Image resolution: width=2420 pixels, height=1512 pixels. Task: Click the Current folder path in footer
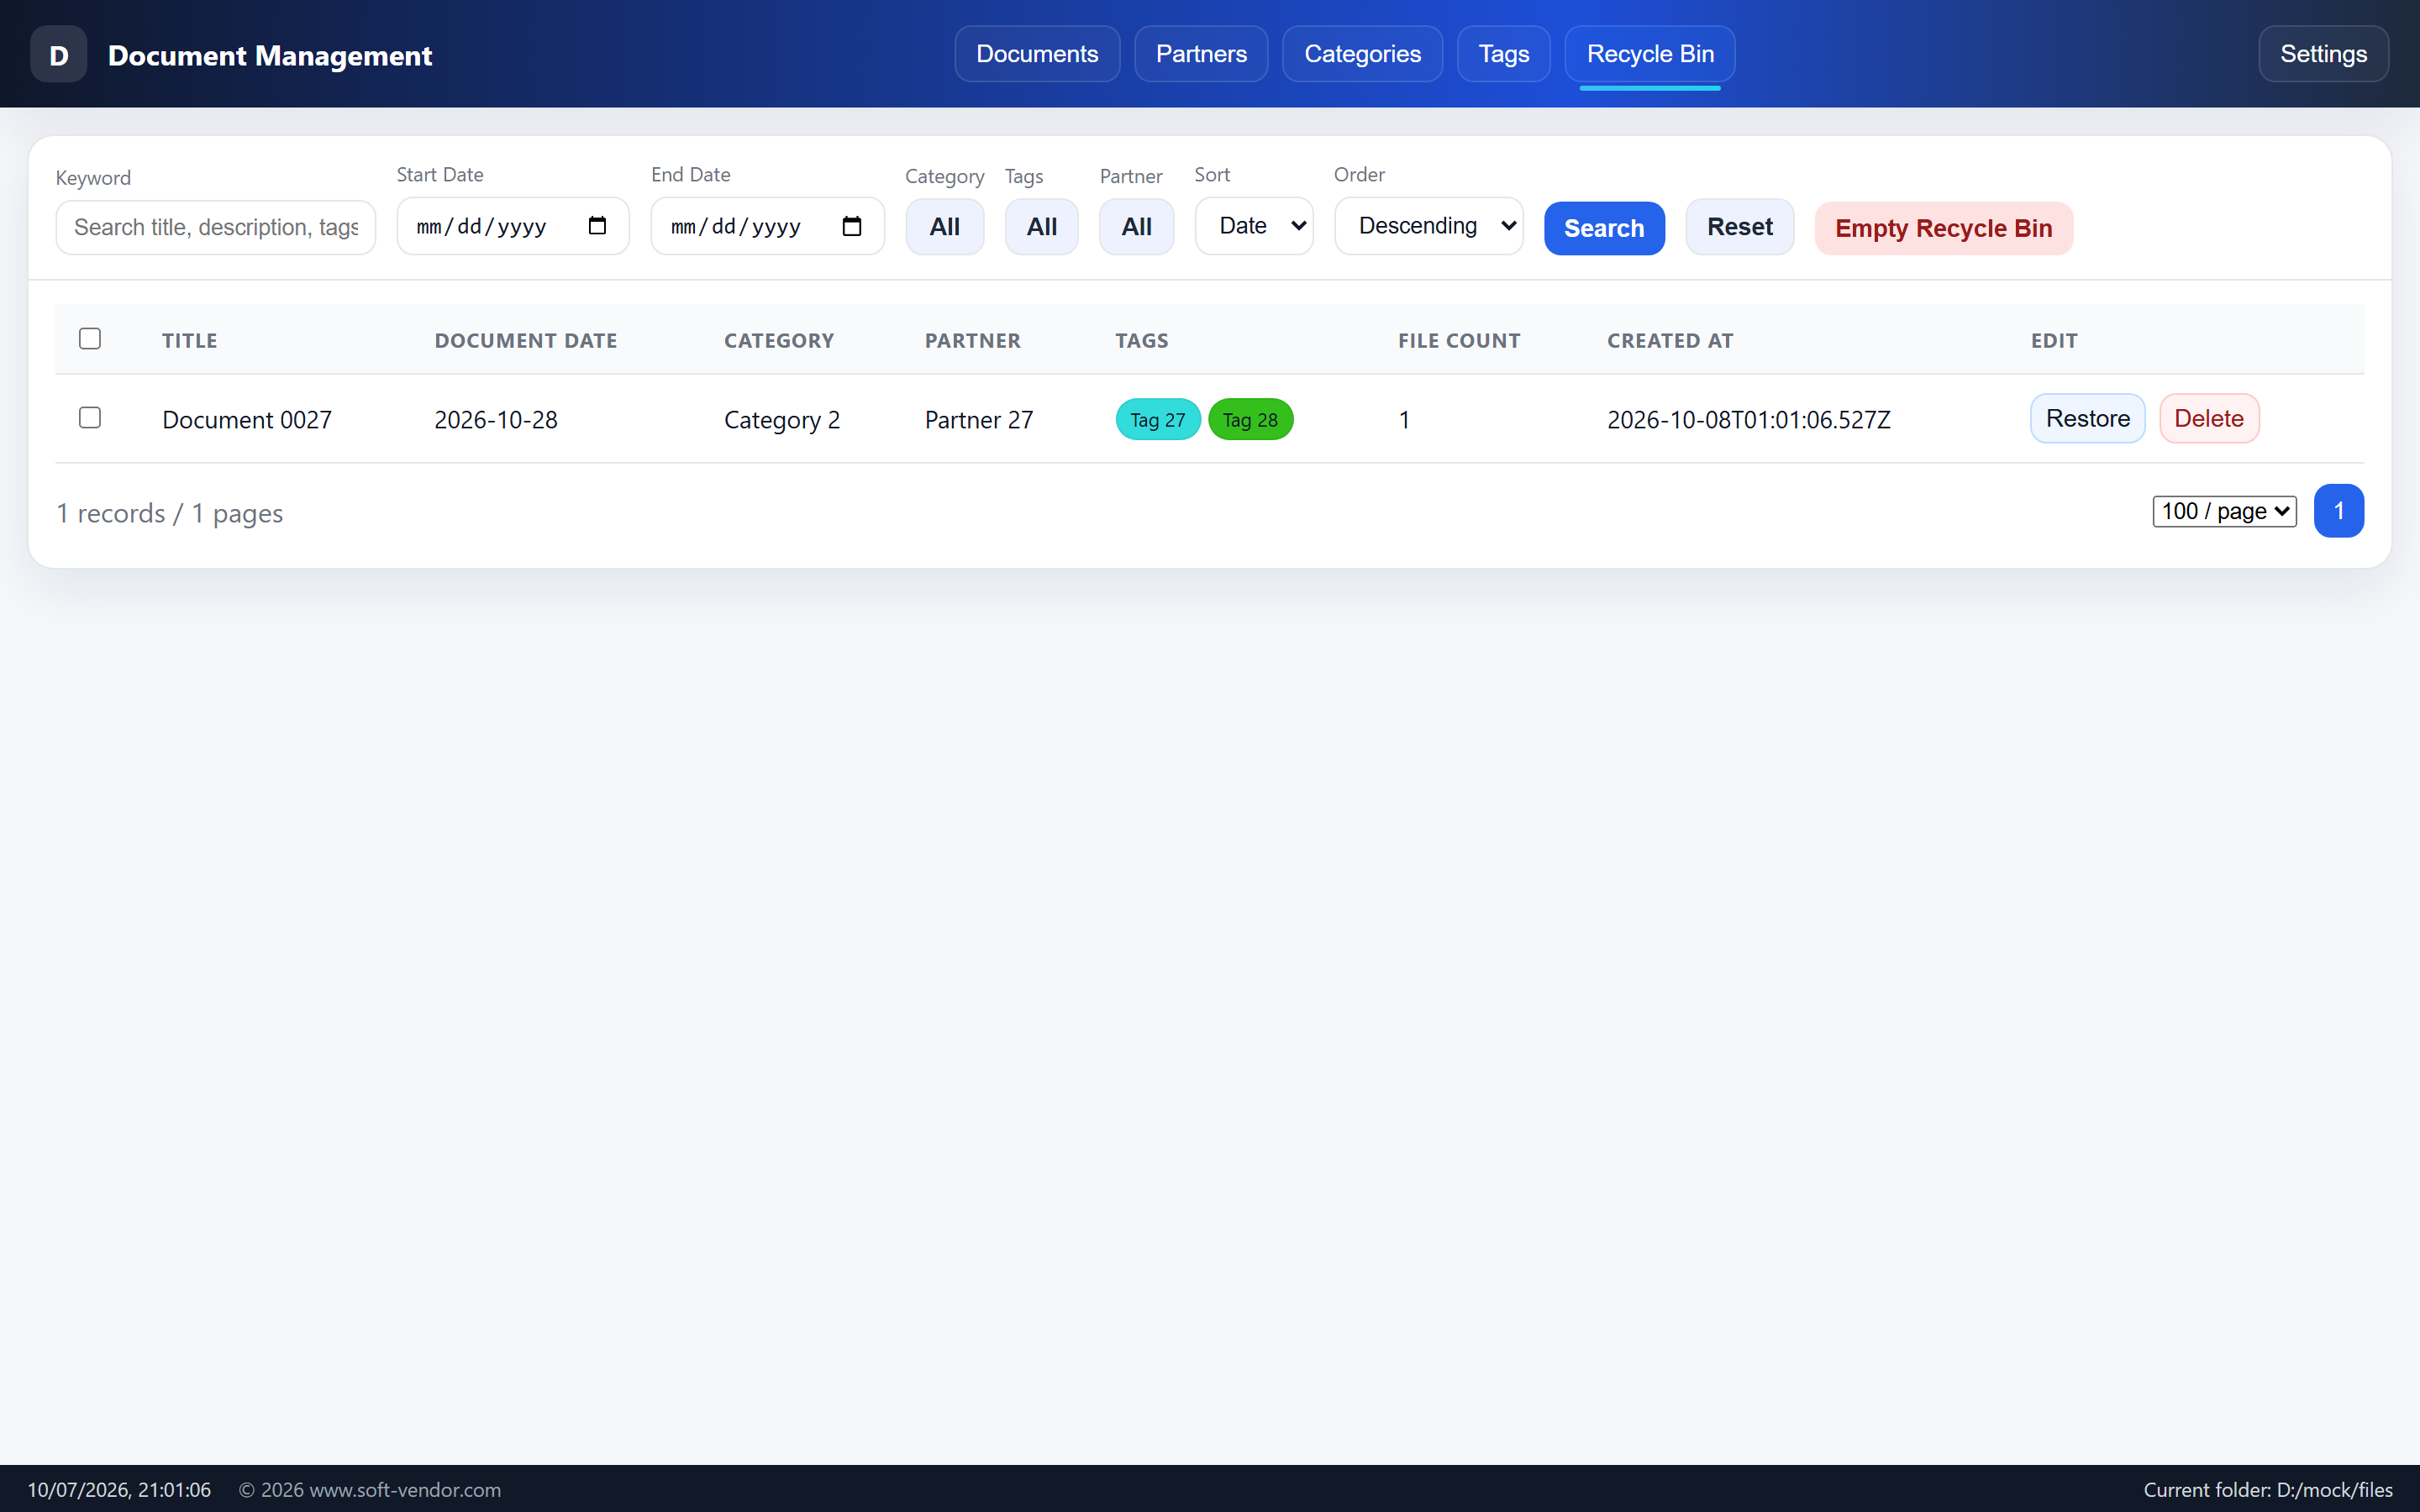tap(2268, 1490)
